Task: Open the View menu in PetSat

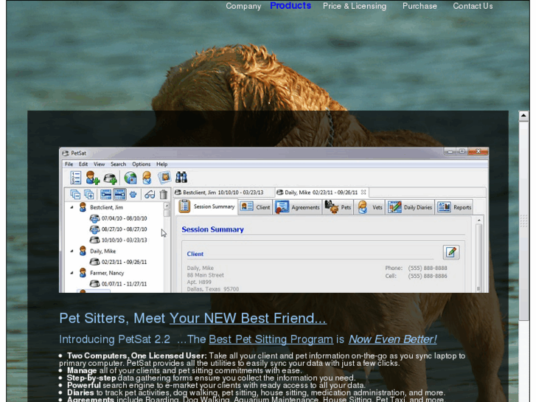Action: (x=99, y=164)
